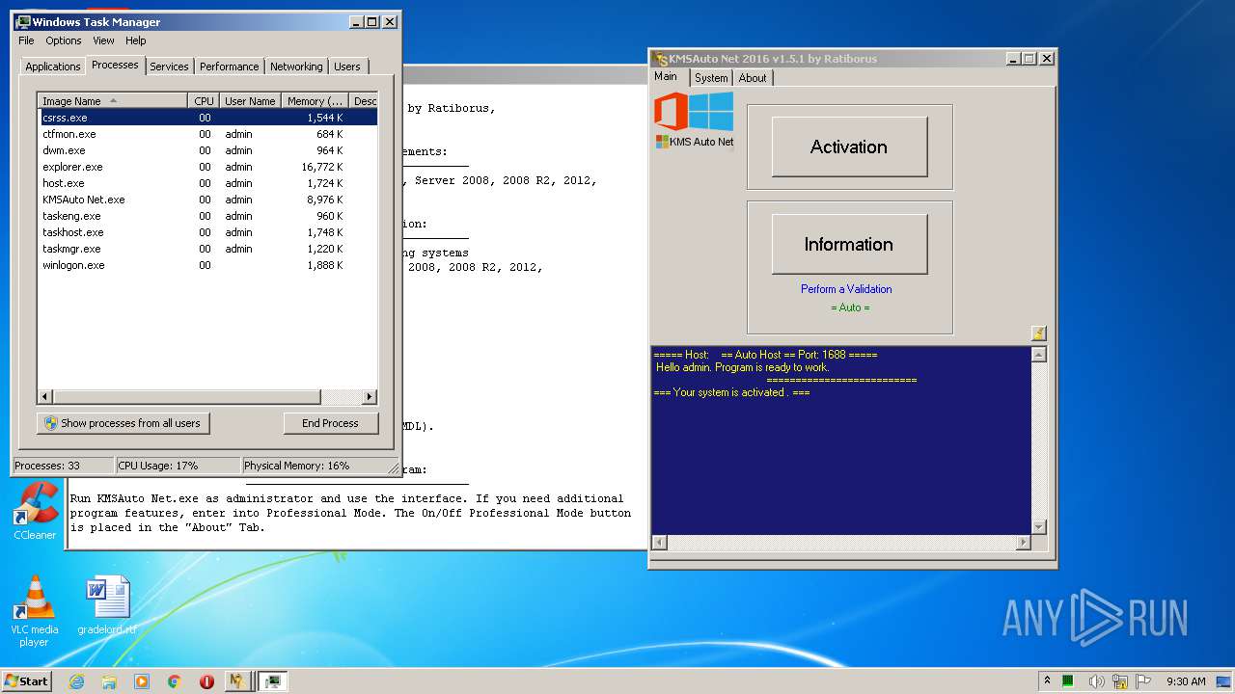Click the Office and Windows logo in KMSAuto
This screenshot has height=694, width=1235.
coord(694,112)
